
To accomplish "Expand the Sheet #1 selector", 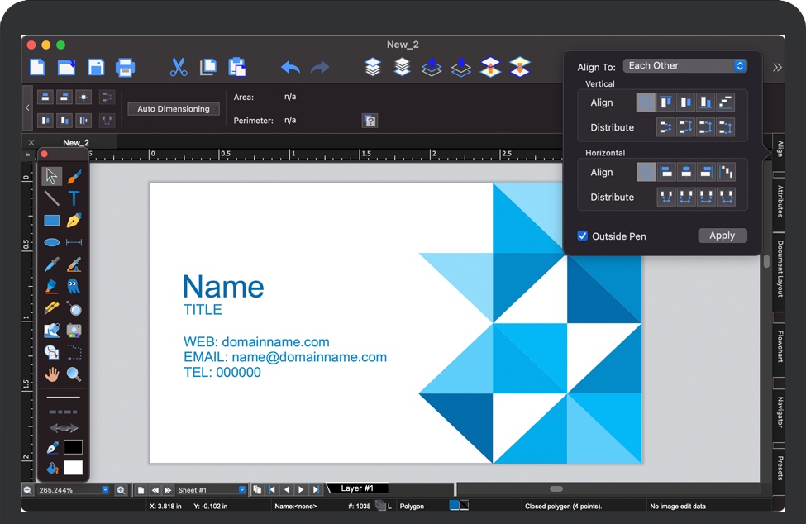I will pyautogui.click(x=241, y=490).
